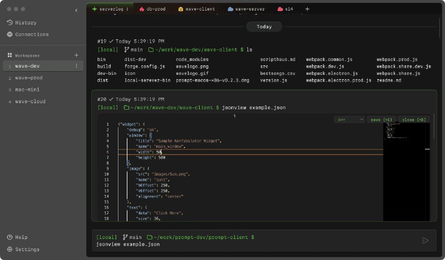The image size is (445, 260).
Task: Collapse the left sidebar with the chevron
Action: (76, 10)
